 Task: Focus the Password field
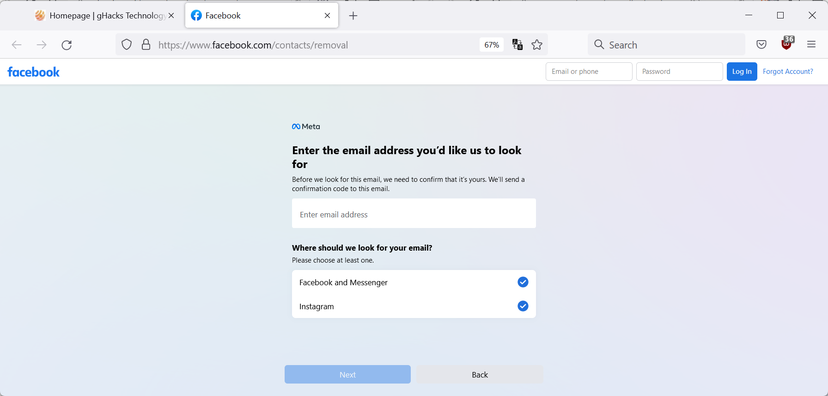click(680, 72)
